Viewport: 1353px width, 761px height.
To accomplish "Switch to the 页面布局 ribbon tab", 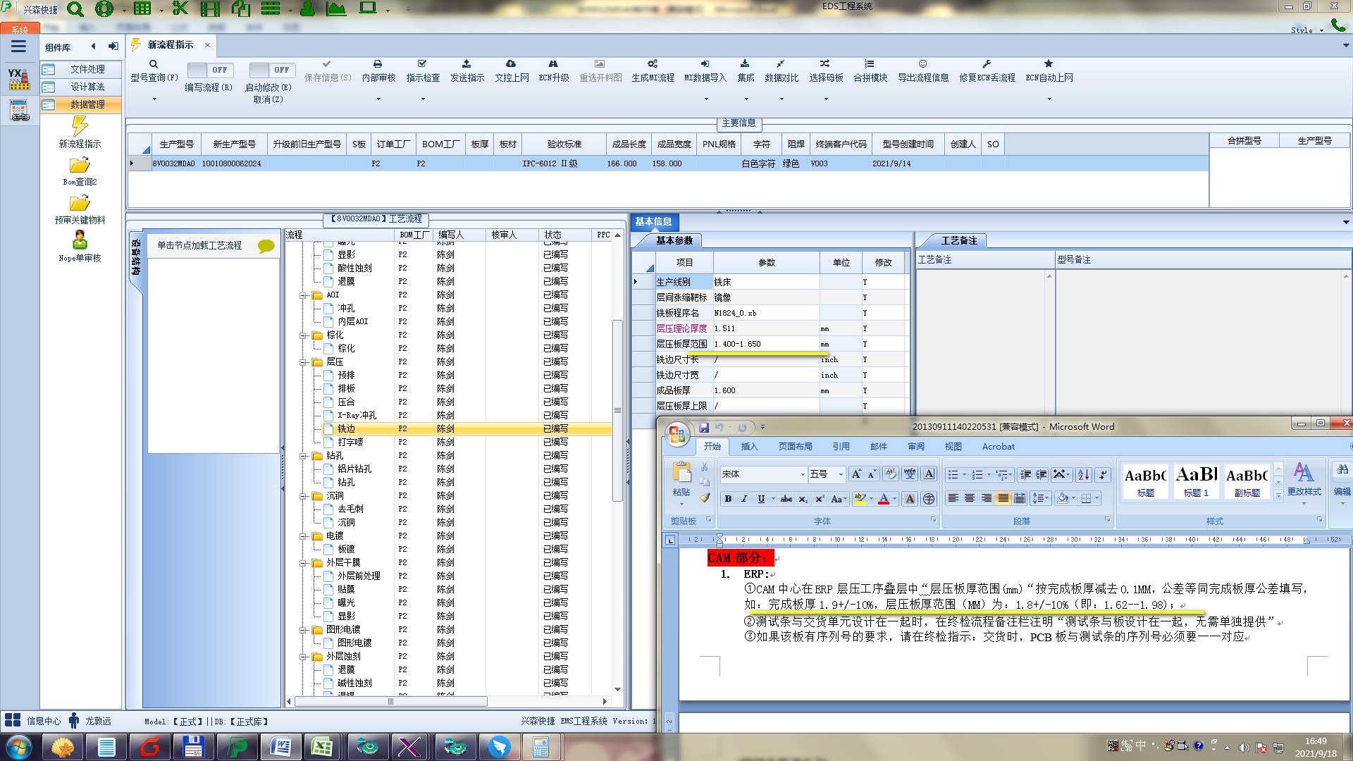I will [795, 447].
